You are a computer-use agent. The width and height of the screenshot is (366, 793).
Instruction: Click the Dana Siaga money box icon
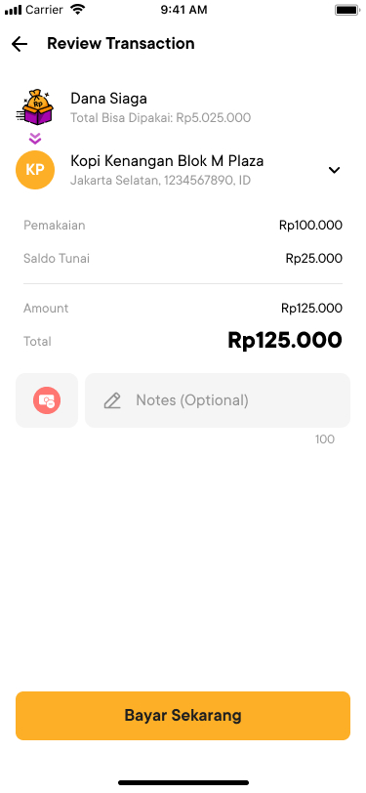35,107
